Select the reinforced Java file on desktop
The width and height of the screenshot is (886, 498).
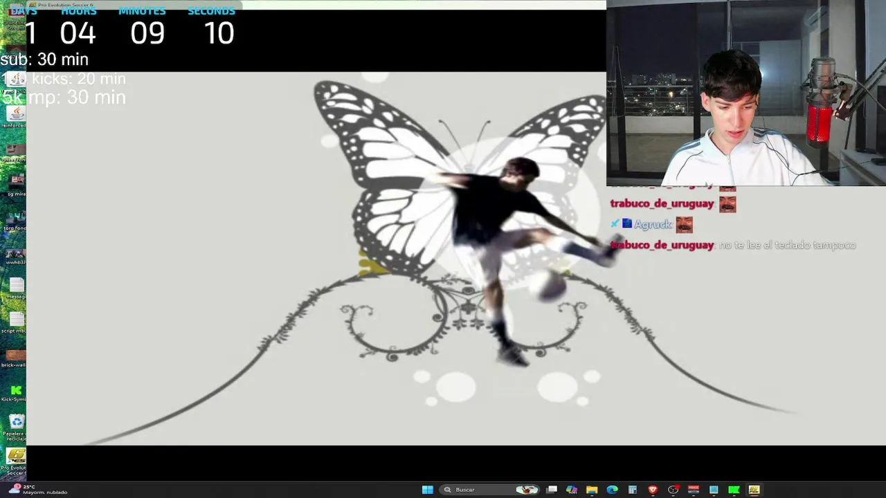click(15, 118)
